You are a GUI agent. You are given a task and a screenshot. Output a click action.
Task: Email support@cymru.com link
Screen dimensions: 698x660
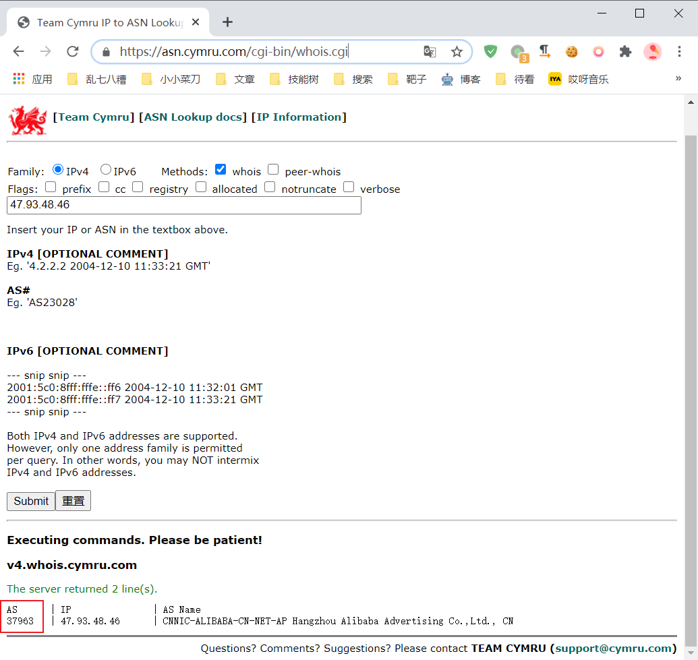pos(614,649)
